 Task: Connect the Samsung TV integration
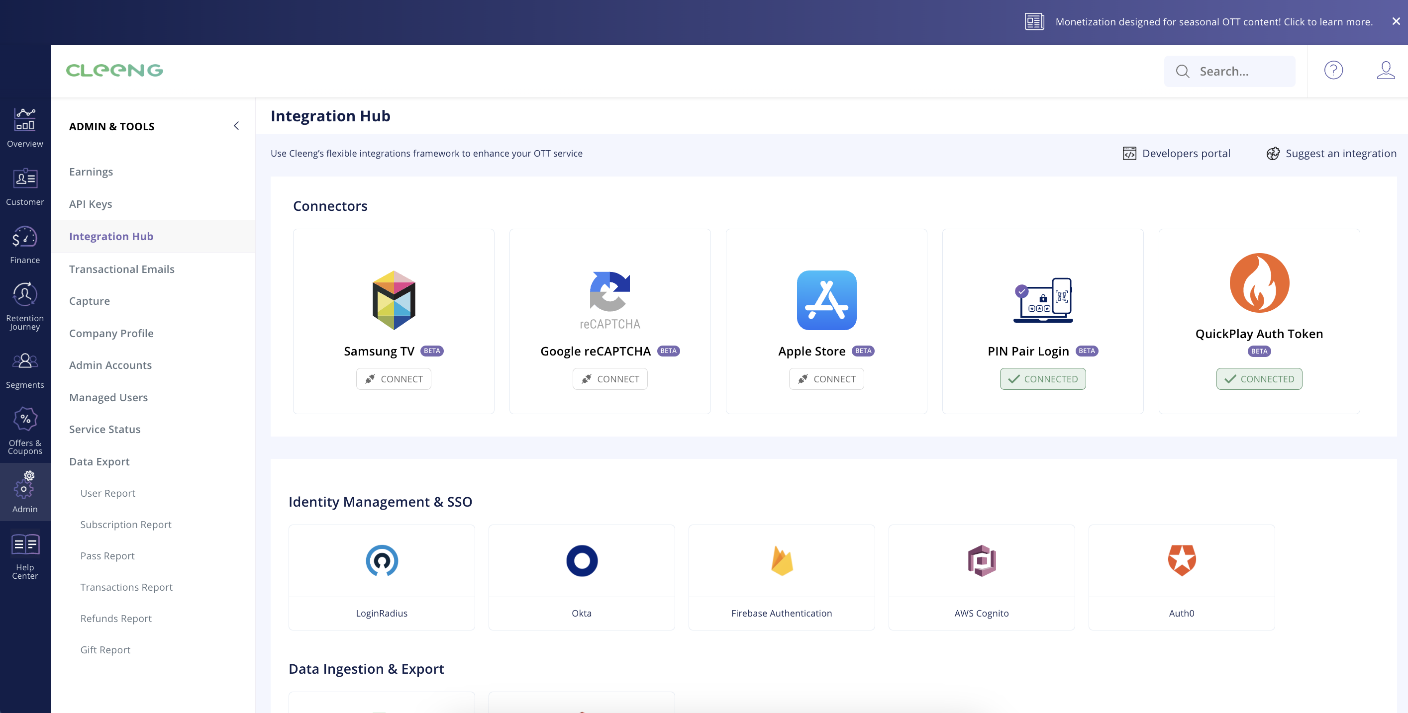tap(394, 379)
